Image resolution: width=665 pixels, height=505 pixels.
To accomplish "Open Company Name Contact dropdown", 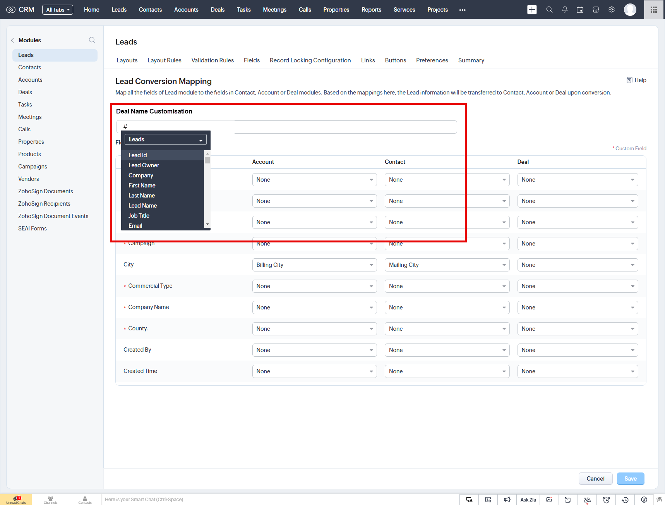I will tap(447, 307).
